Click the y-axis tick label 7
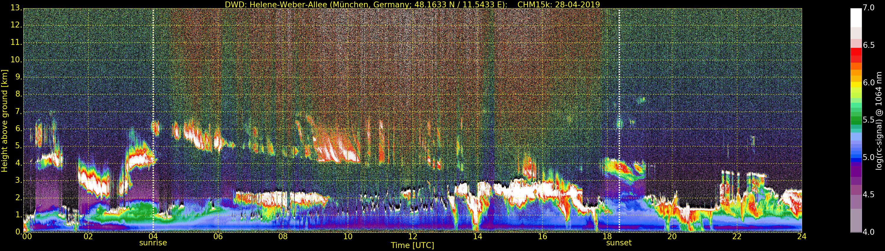The height and width of the screenshot is (251, 885). (x=19, y=111)
